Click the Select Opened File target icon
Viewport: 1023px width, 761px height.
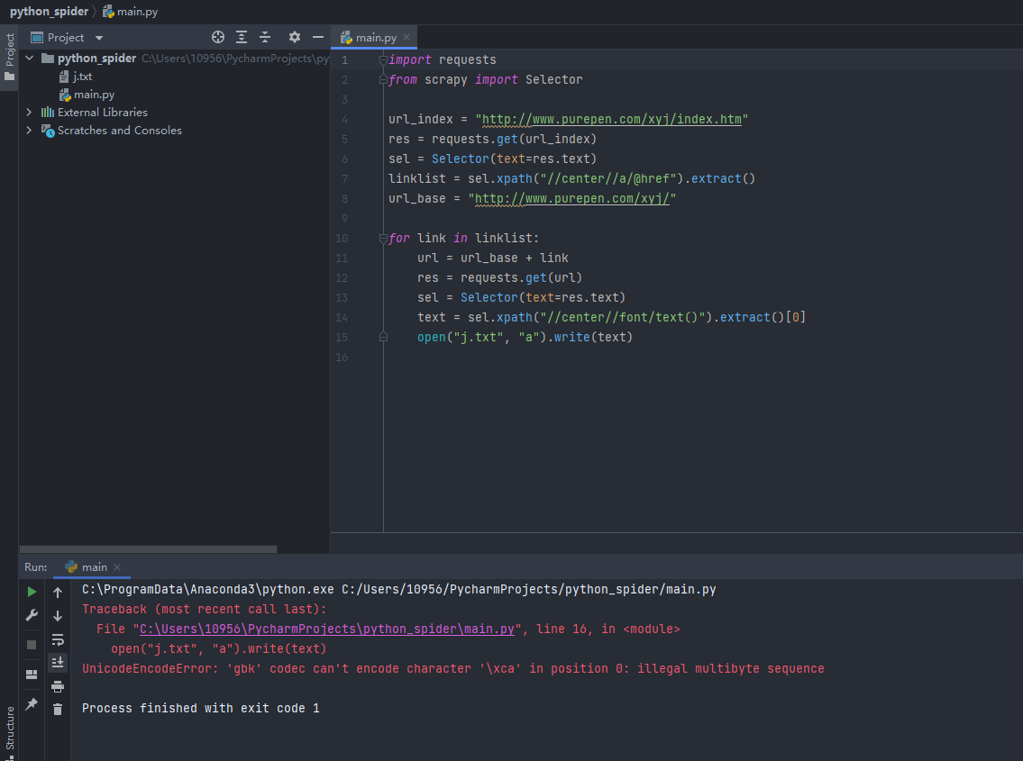tap(217, 37)
